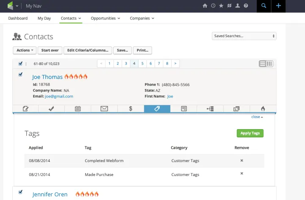Uncheck the Joe Thomas contact checkbox
305x200 pixels.
click(20, 75)
